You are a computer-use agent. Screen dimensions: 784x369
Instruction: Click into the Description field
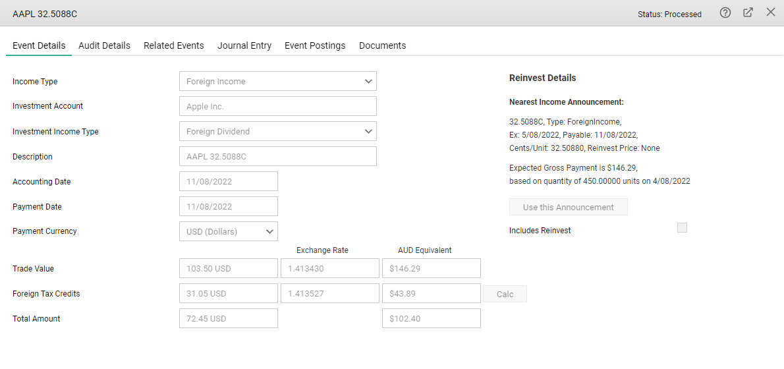tap(277, 157)
